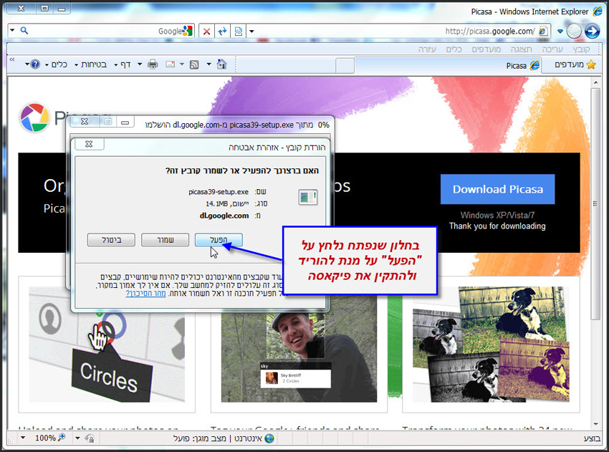Click the Print icon
This screenshot has height=452, width=609.
[x=153, y=64]
